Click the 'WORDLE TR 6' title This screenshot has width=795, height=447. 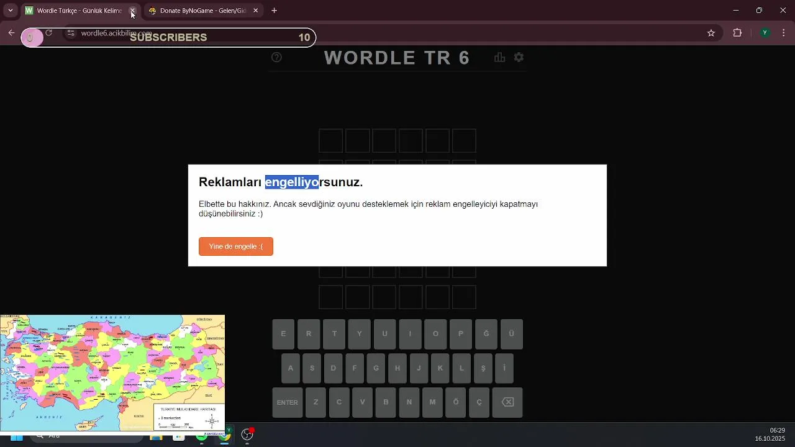pyautogui.click(x=397, y=58)
